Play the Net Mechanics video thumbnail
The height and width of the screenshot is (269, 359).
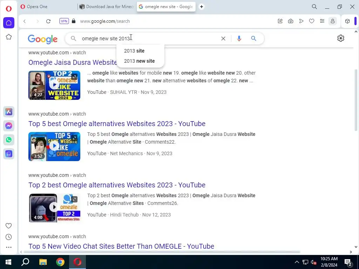(x=54, y=146)
